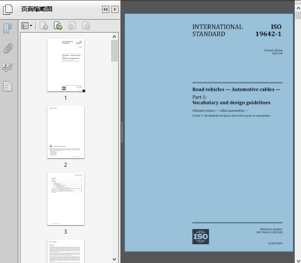Rotate pages clockwise
Image resolution: width=301 pixels, height=263 pixels.
(86, 26)
